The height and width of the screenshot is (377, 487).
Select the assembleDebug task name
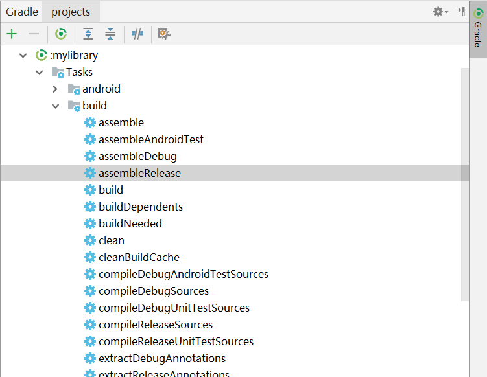137,156
